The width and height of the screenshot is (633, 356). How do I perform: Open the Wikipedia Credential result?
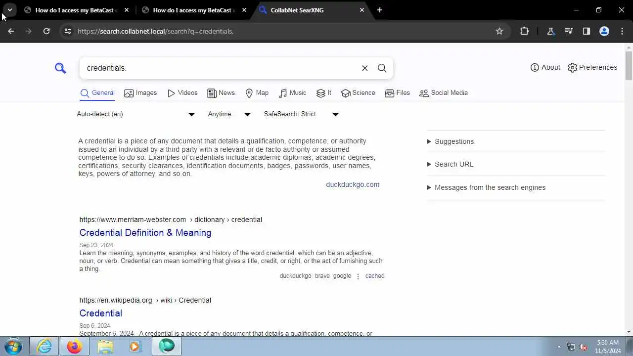point(101,313)
